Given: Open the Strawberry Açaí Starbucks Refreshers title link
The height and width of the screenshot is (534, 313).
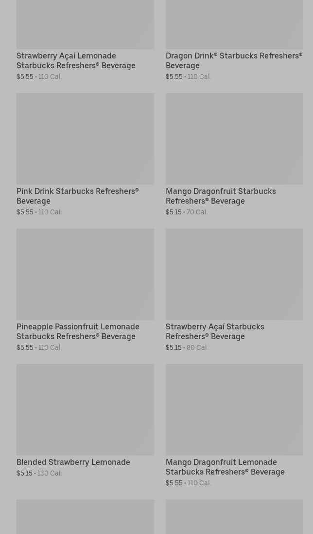Looking at the screenshot, I should pos(215,331).
